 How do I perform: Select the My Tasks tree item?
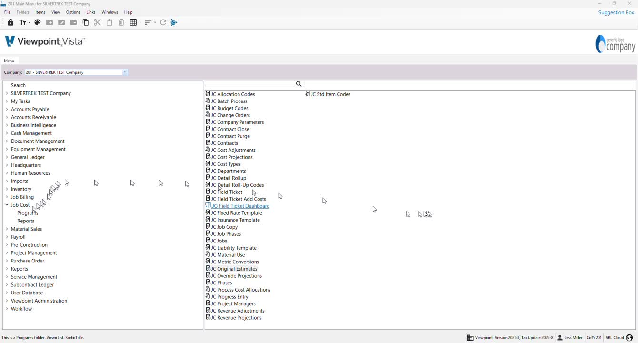pyautogui.click(x=20, y=101)
